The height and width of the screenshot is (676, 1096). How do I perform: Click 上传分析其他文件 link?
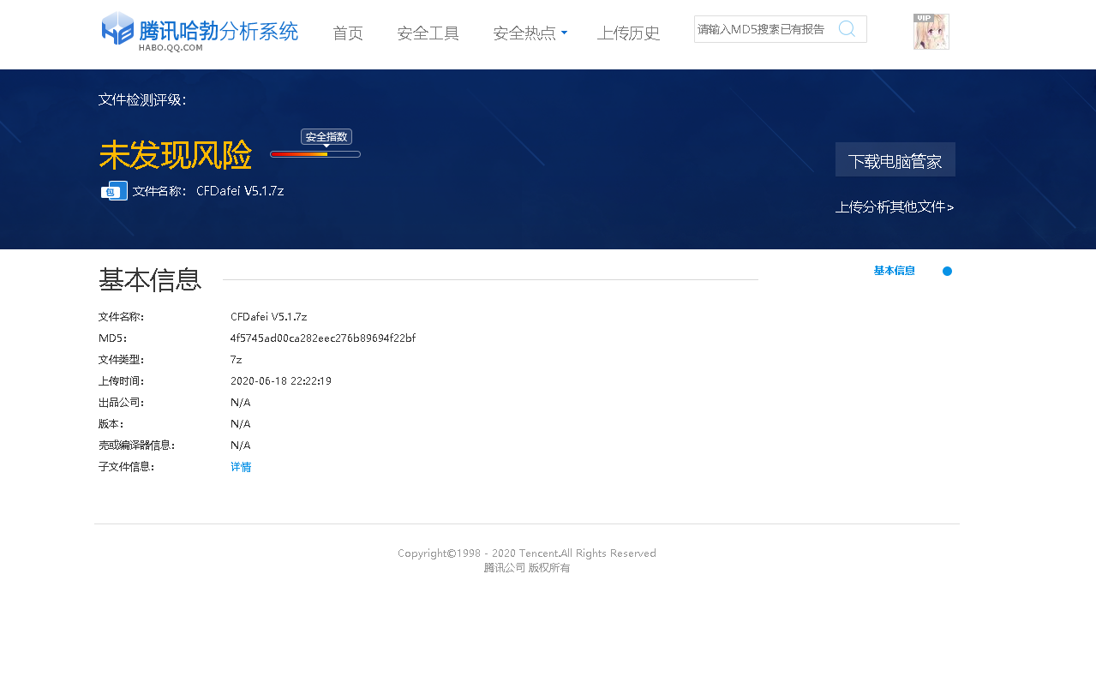895,206
